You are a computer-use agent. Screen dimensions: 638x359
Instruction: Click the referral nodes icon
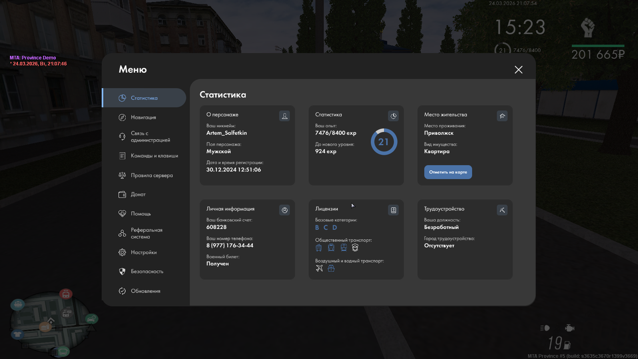122,233
